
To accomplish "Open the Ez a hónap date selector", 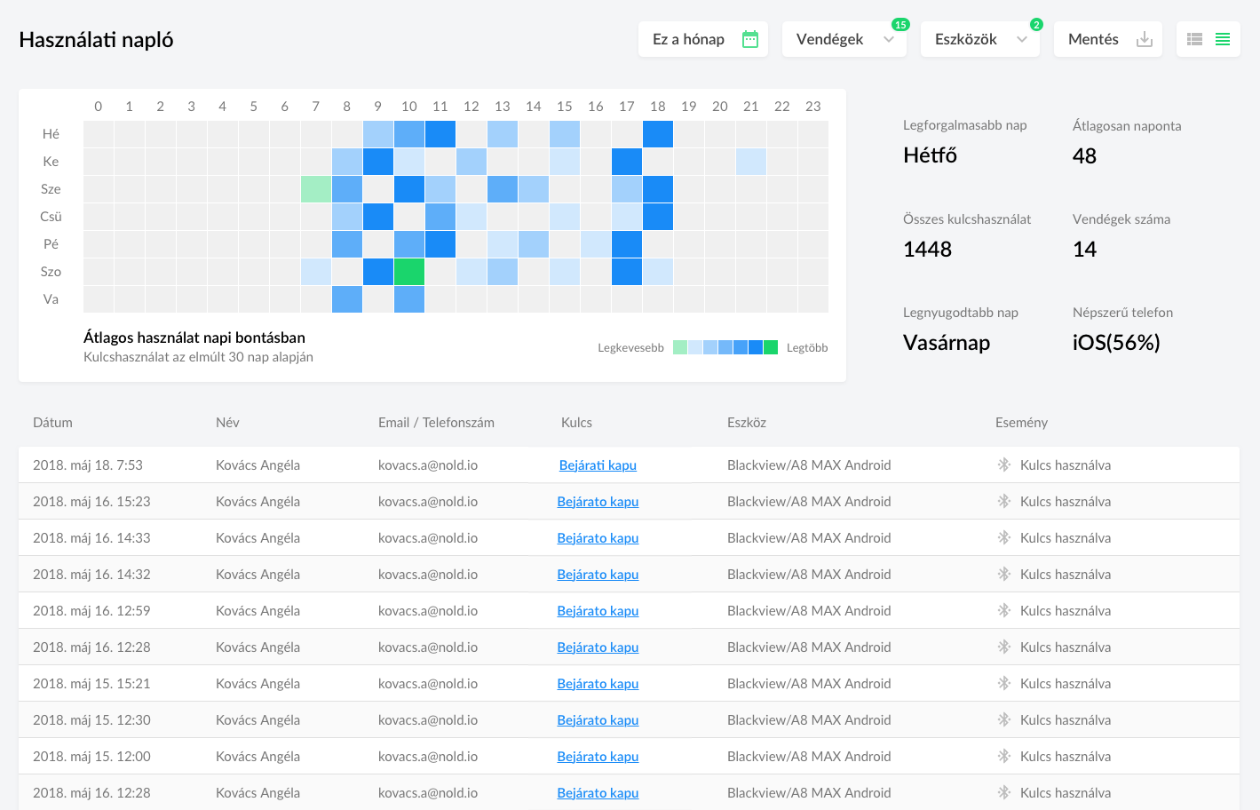I will click(689, 39).
